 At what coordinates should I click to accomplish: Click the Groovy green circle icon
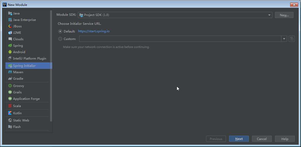(x=10, y=86)
